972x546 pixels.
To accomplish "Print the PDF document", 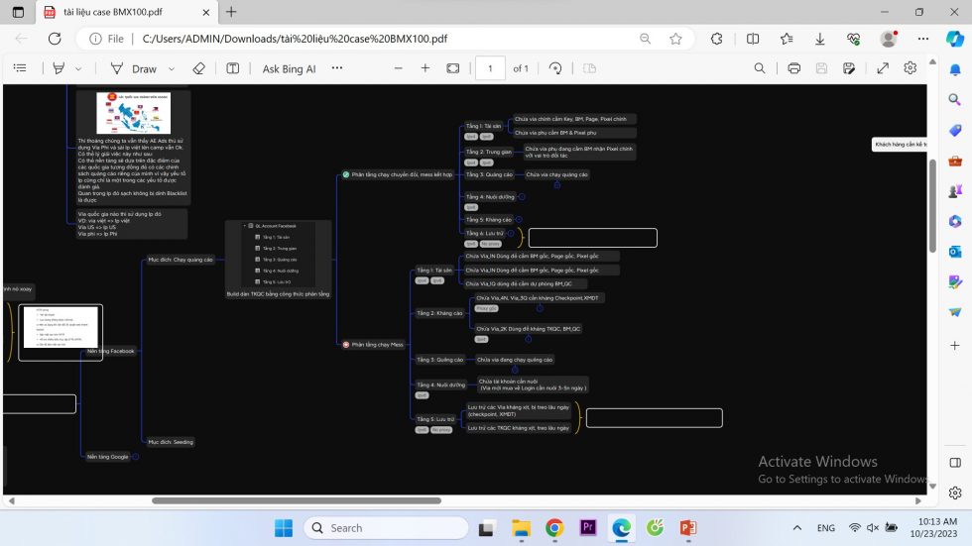I will (793, 68).
